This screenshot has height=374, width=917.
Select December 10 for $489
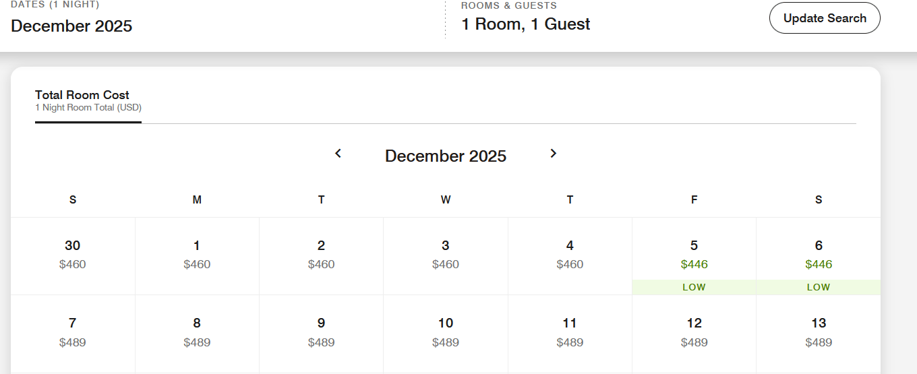pyautogui.click(x=446, y=332)
